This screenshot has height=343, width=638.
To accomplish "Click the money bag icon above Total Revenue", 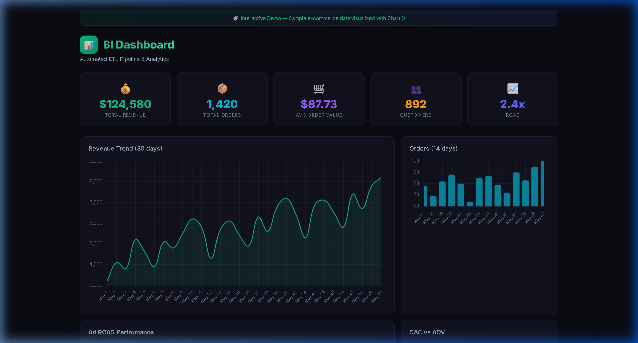I will [125, 89].
